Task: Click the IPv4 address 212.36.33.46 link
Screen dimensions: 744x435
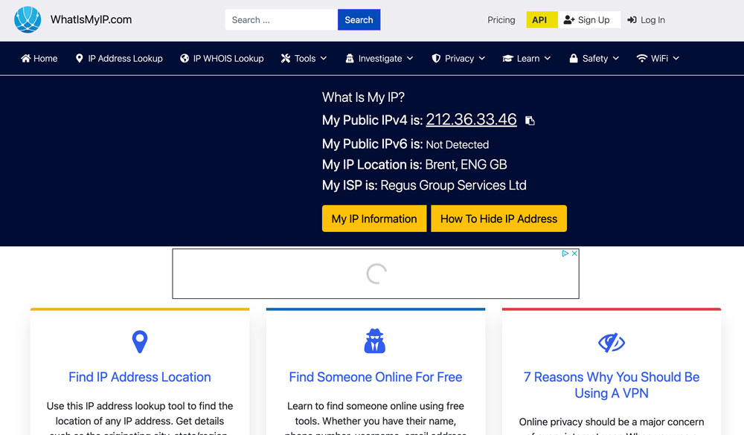Action: pyautogui.click(x=471, y=120)
